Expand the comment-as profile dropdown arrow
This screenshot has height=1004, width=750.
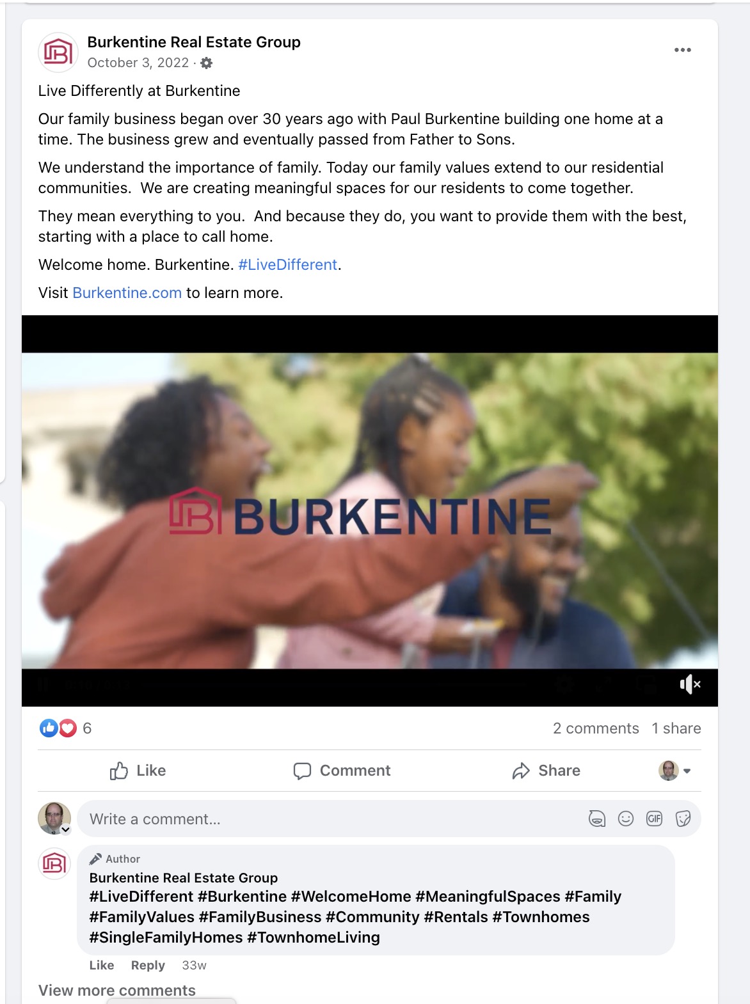point(687,771)
